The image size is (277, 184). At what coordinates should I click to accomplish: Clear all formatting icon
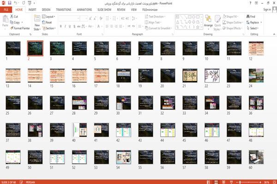point(101,18)
